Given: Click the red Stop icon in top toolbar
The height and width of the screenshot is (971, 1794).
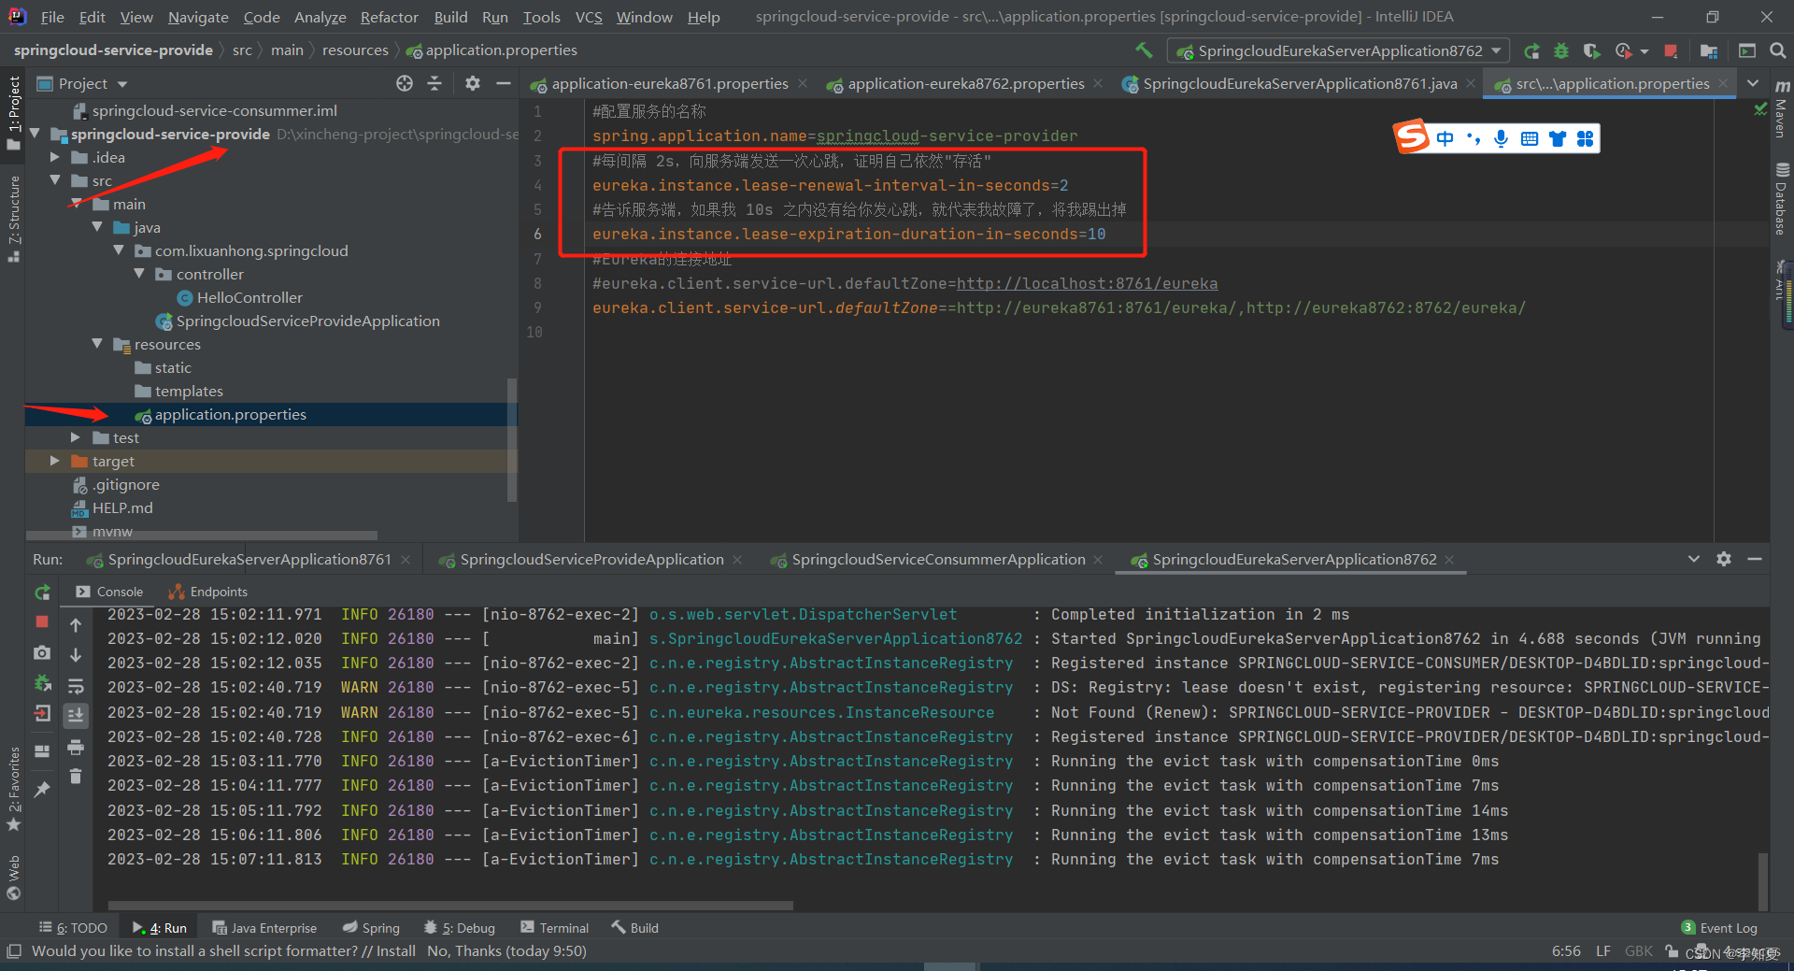Looking at the screenshot, I should pos(1672,50).
